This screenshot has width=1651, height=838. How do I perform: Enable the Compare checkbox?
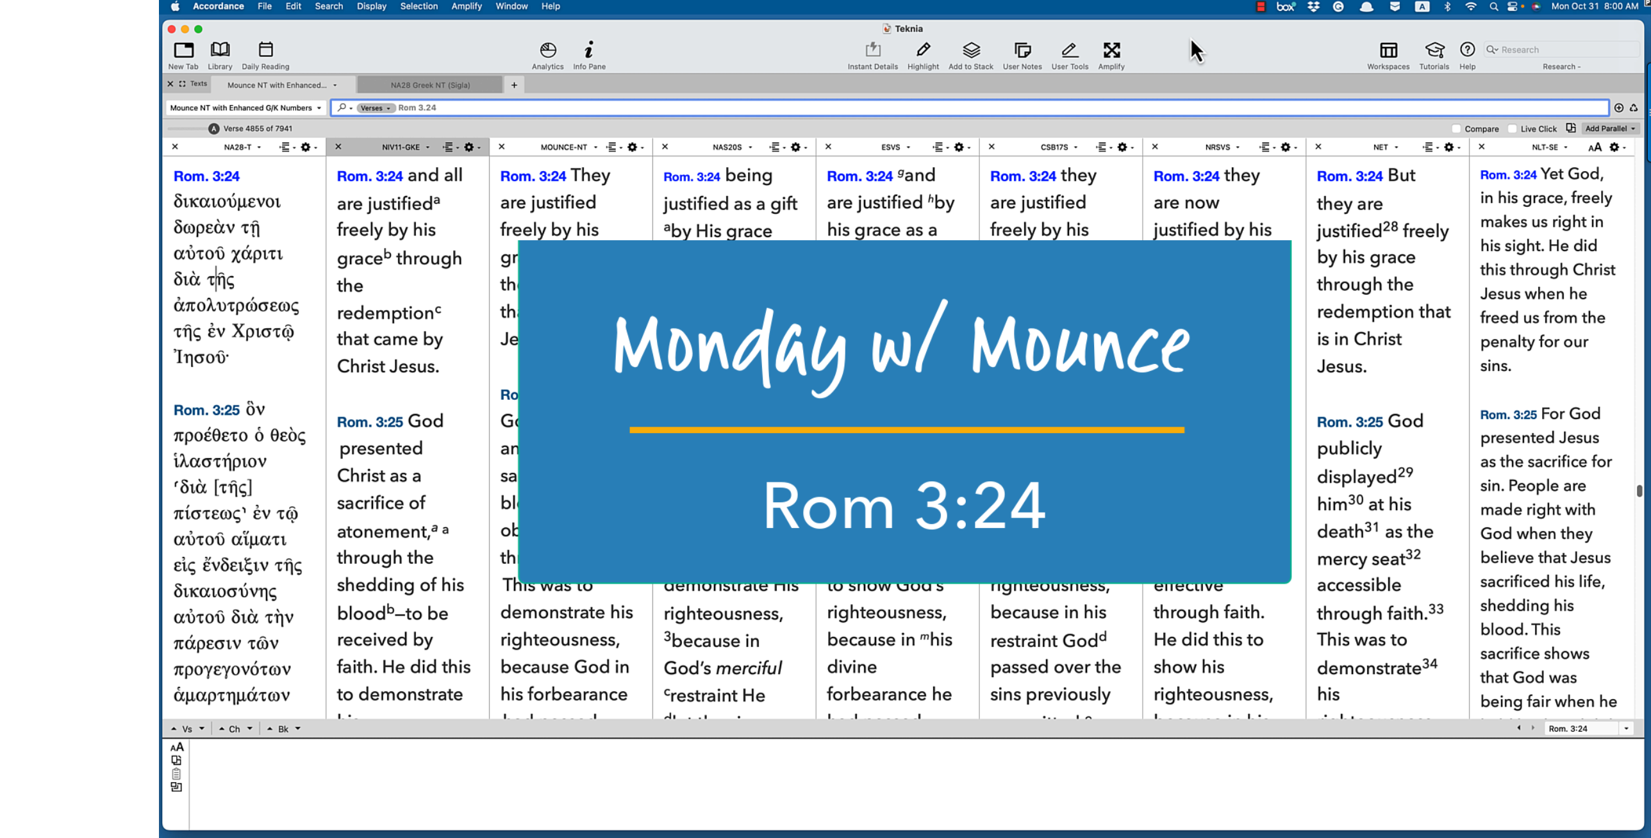click(1456, 128)
